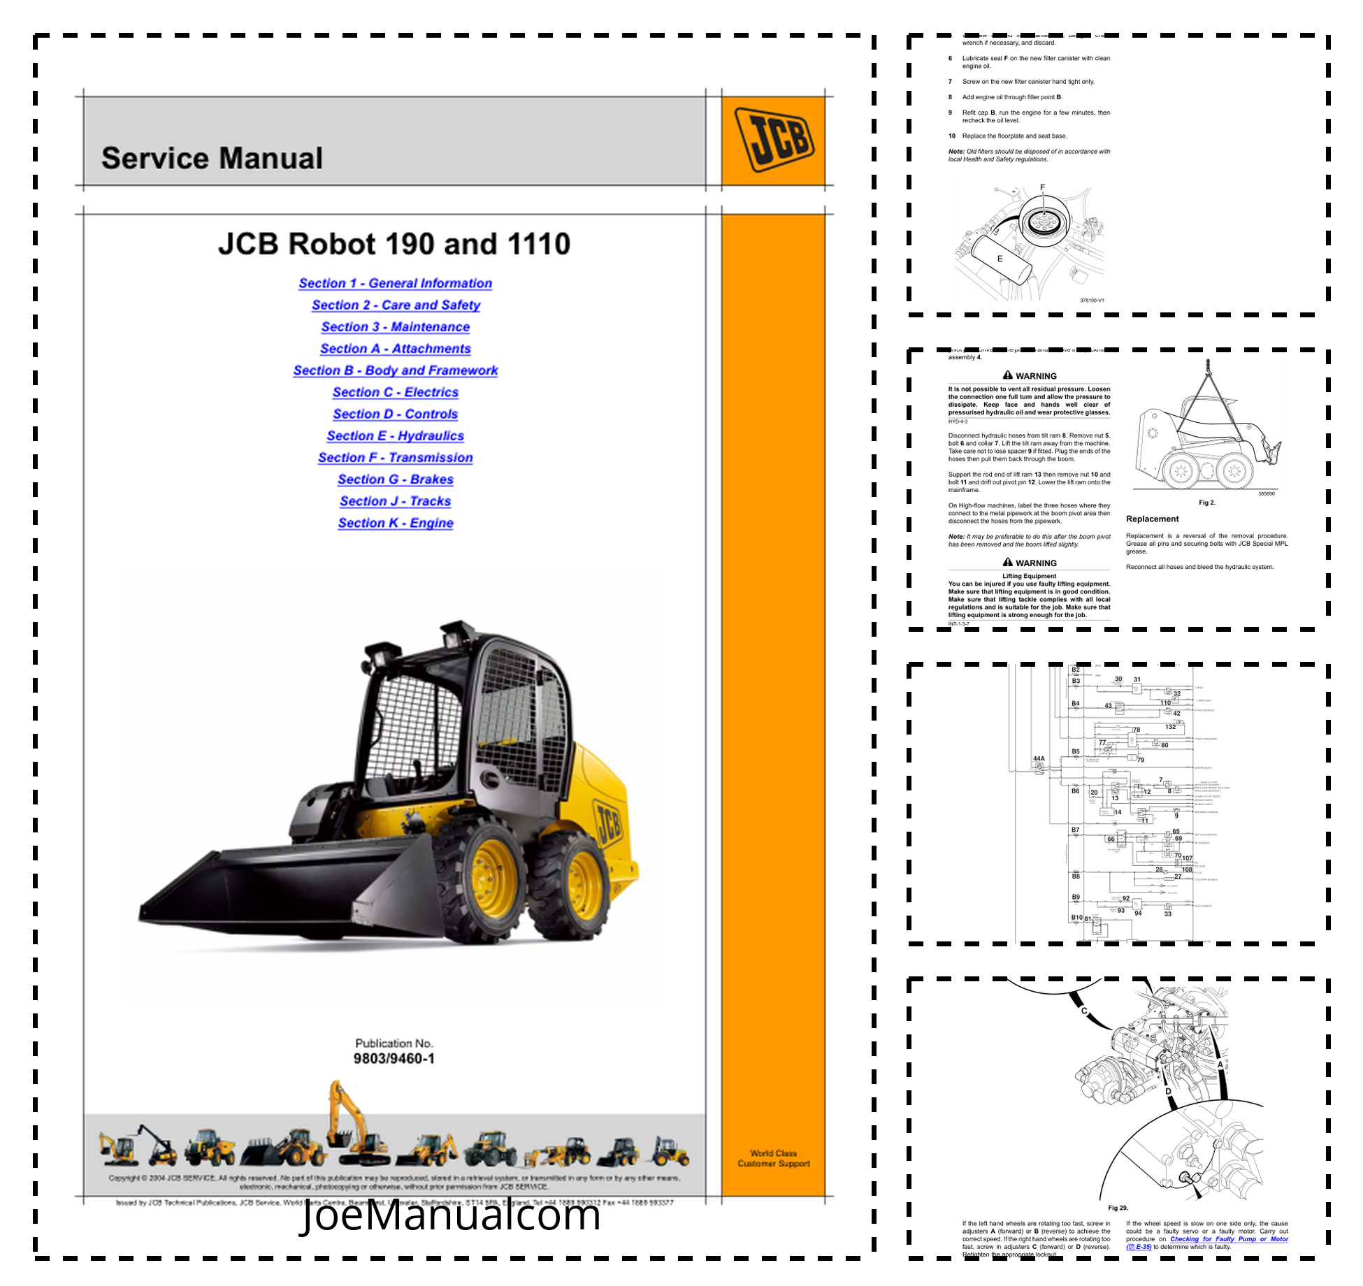Open the electrical wiring diagram thumbnail
1363x1286 pixels.
pos(1118,804)
